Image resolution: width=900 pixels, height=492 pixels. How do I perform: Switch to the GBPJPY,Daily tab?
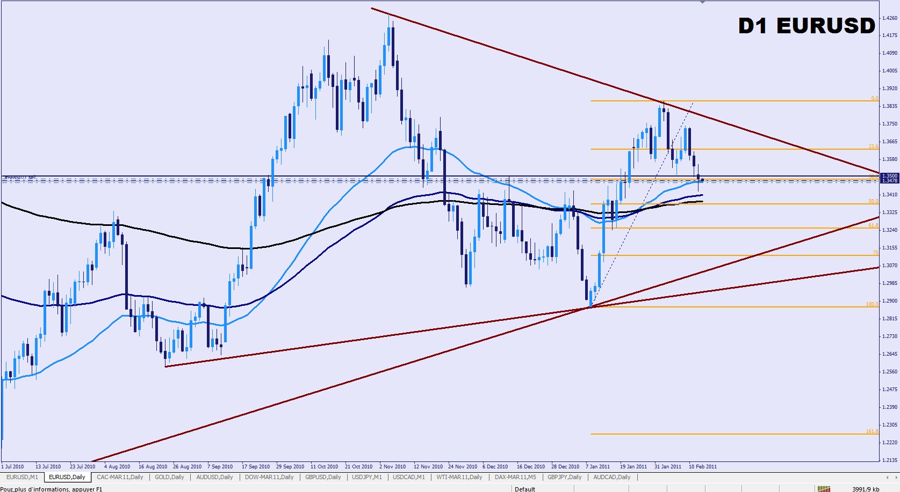564,477
